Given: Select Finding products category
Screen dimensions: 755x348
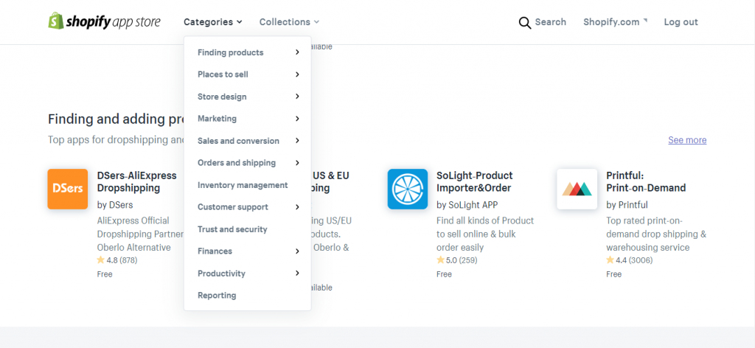Looking at the screenshot, I should tap(230, 52).
